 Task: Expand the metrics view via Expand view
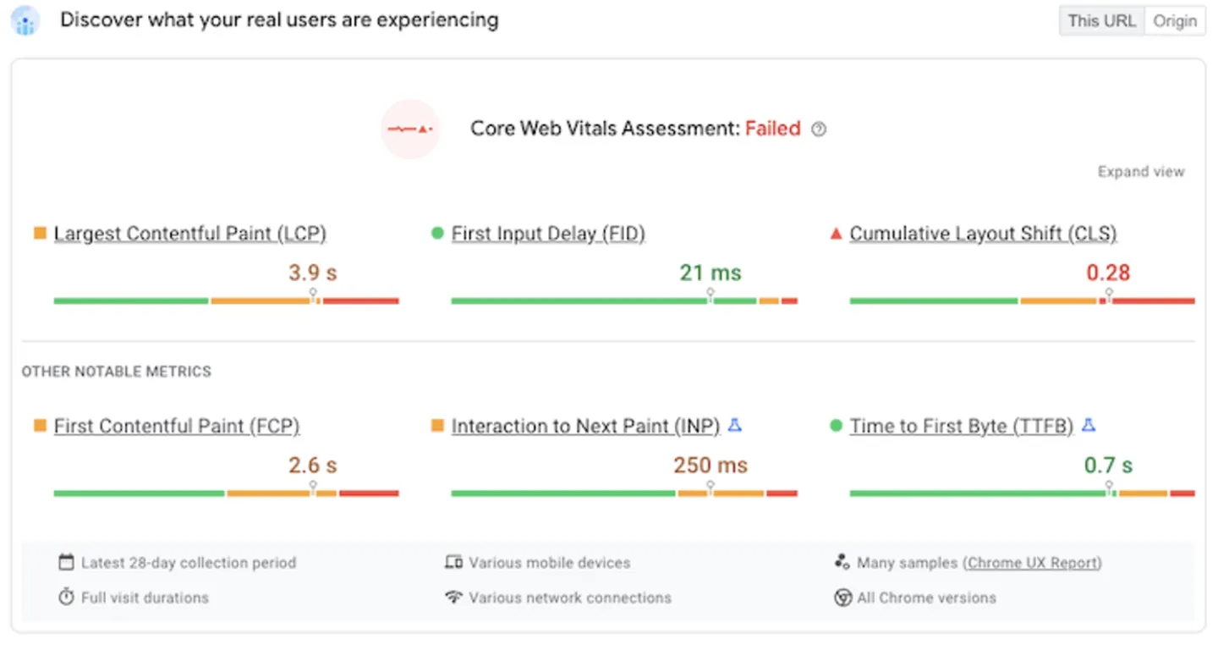pos(1141,171)
